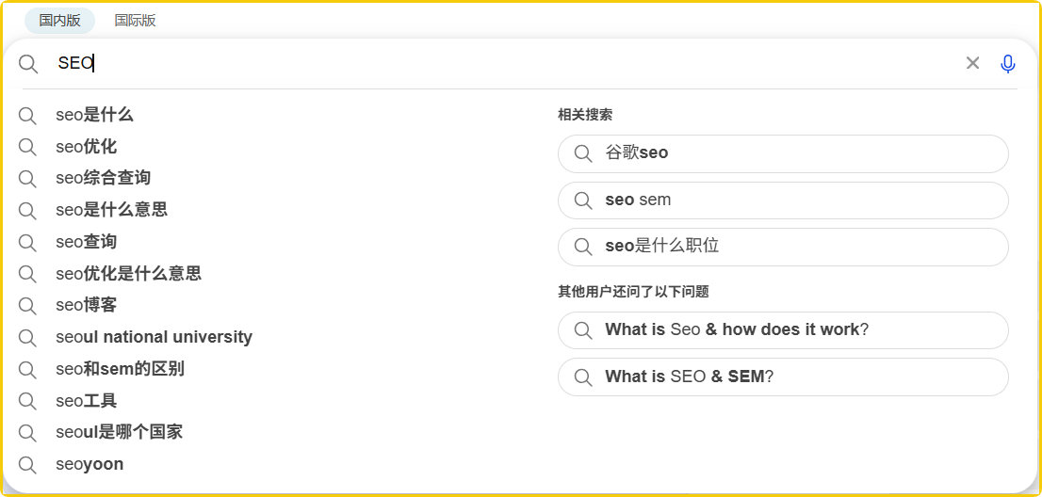Click magnifier icon next to seoyoon

tap(27, 465)
